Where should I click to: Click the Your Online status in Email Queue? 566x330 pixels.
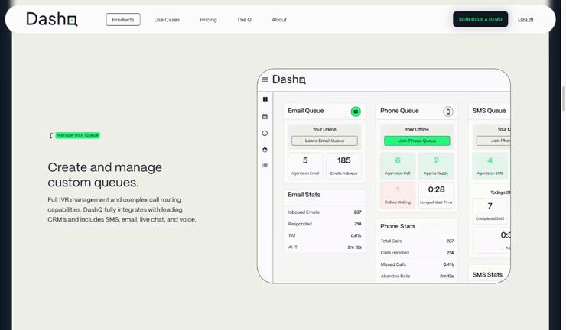click(324, 129)
